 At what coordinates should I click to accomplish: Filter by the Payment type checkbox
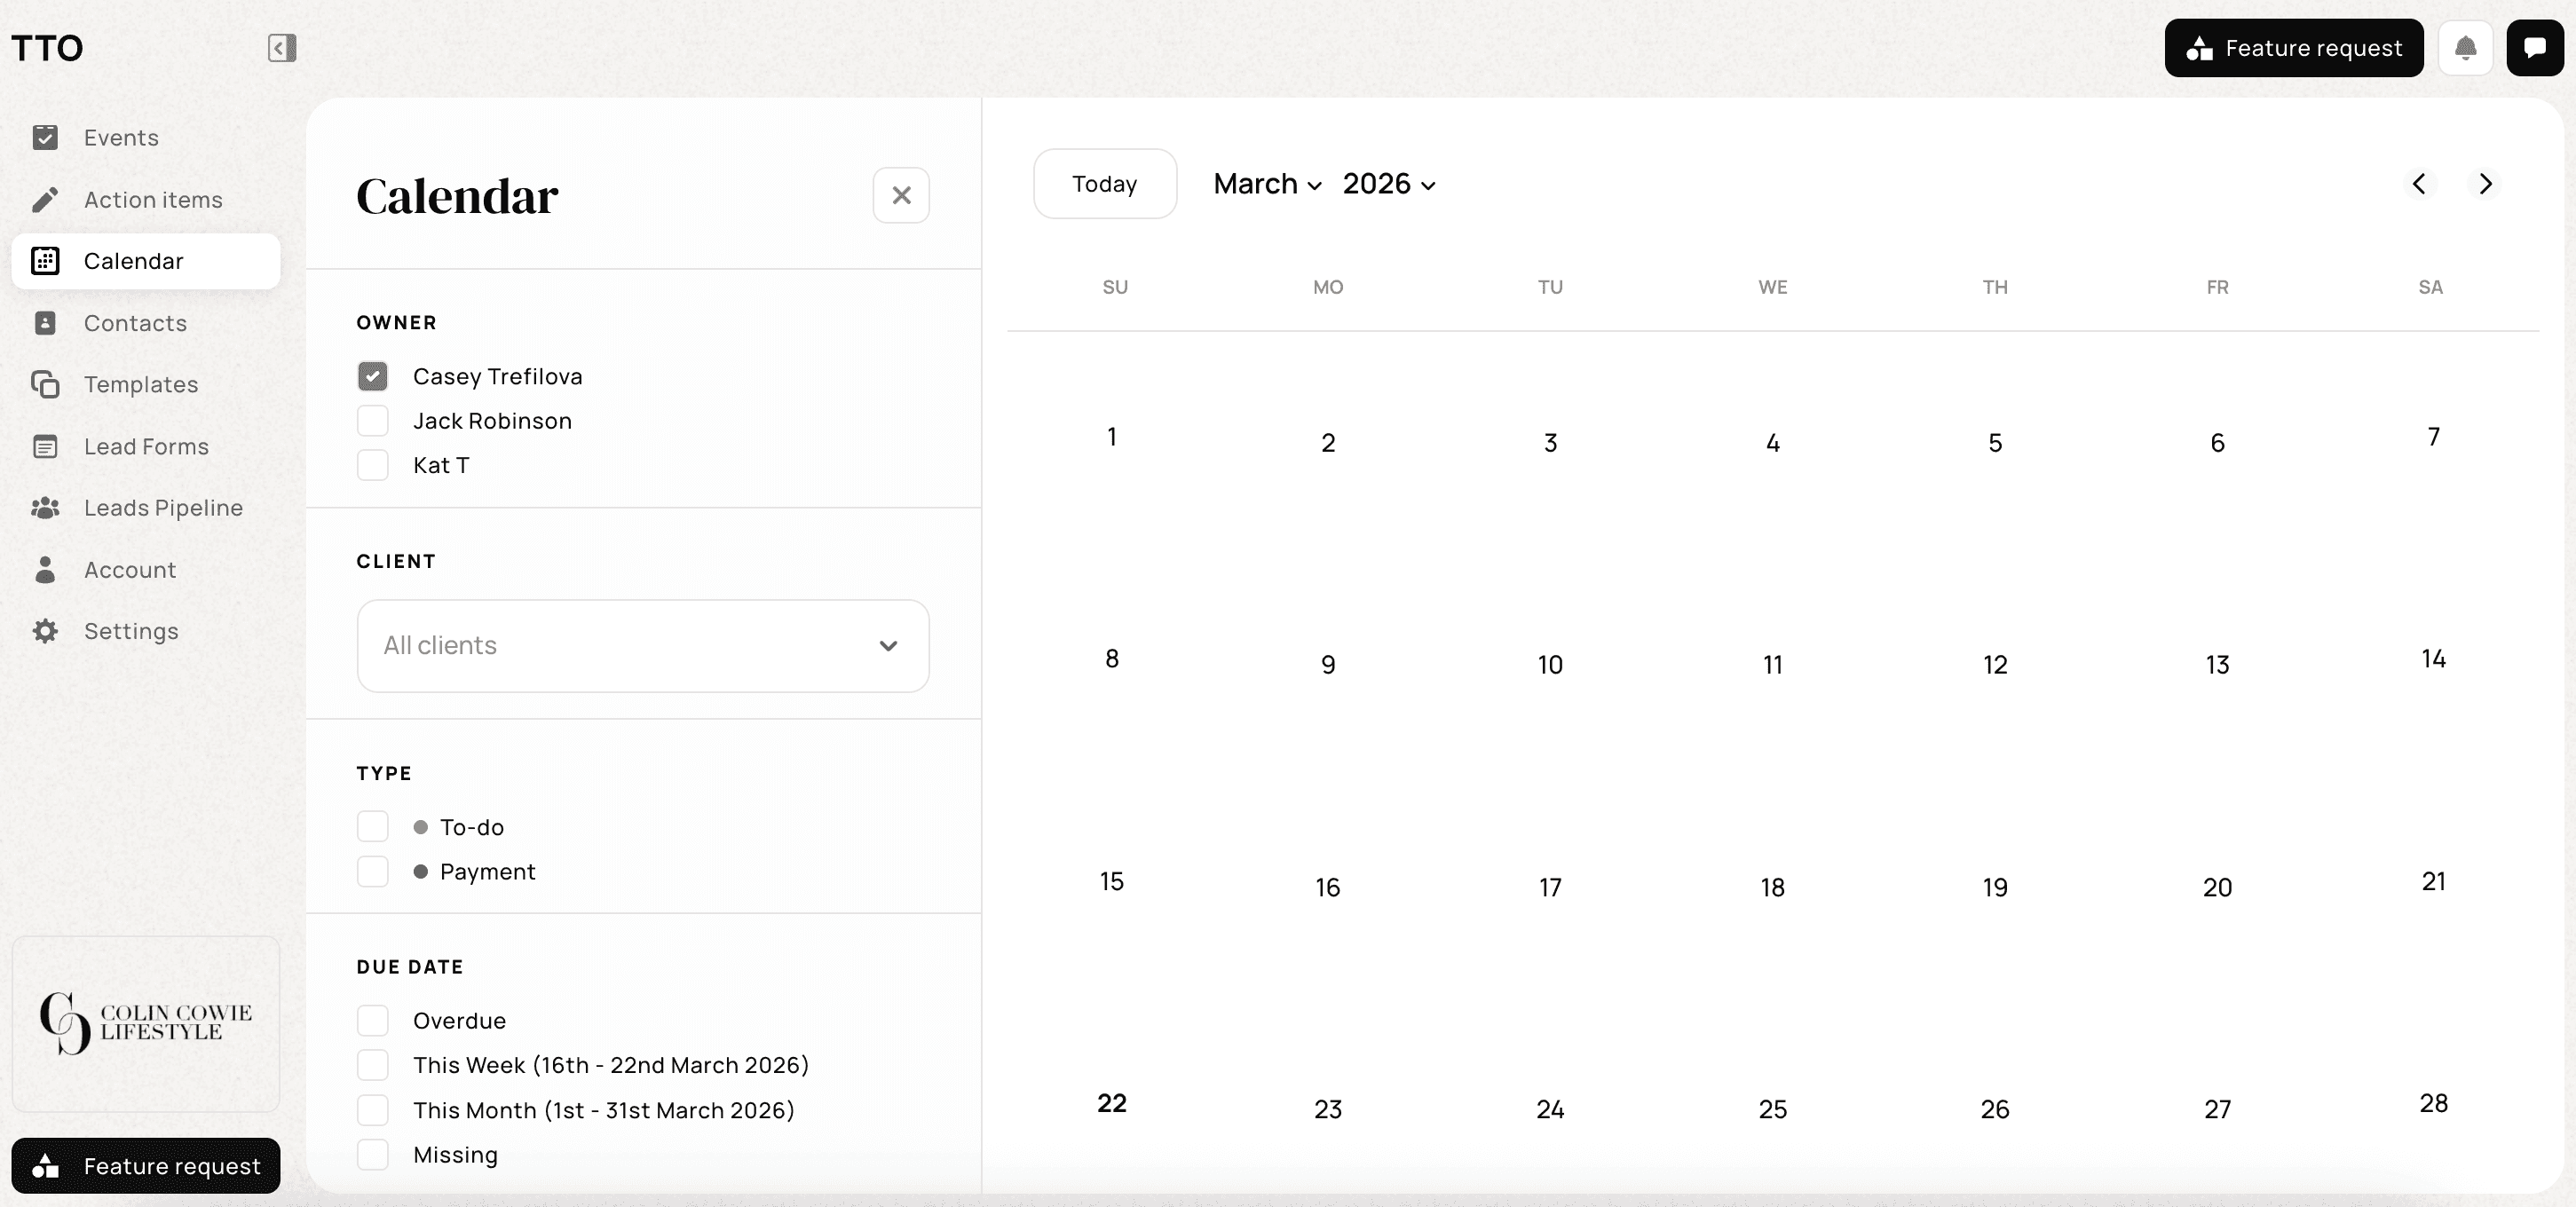coord(373,872)
